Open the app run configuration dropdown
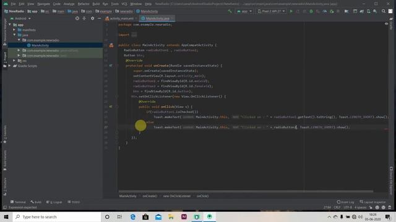This screenshot has height=222, width=396. [x=244, y=11]
